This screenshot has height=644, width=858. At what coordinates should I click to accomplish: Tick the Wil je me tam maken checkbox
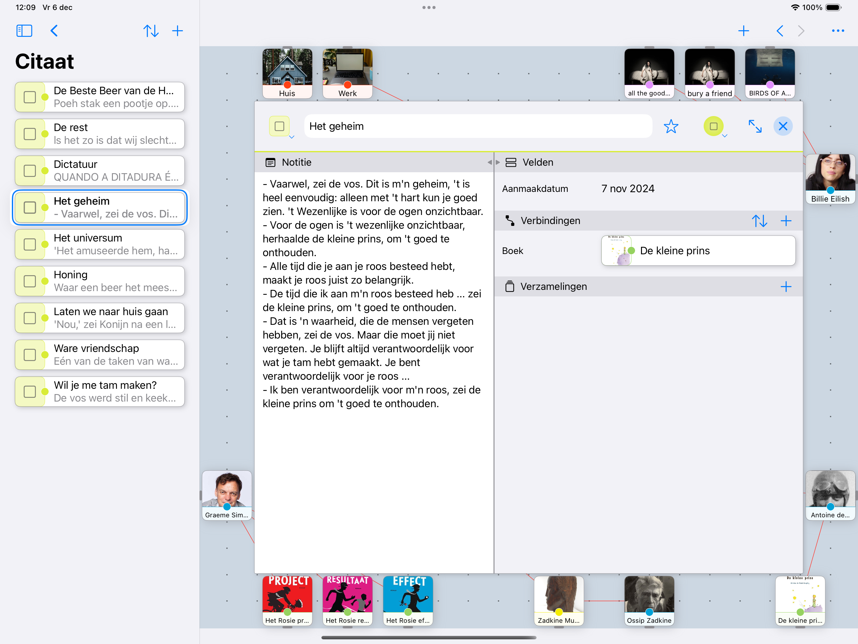coord(30,392)
